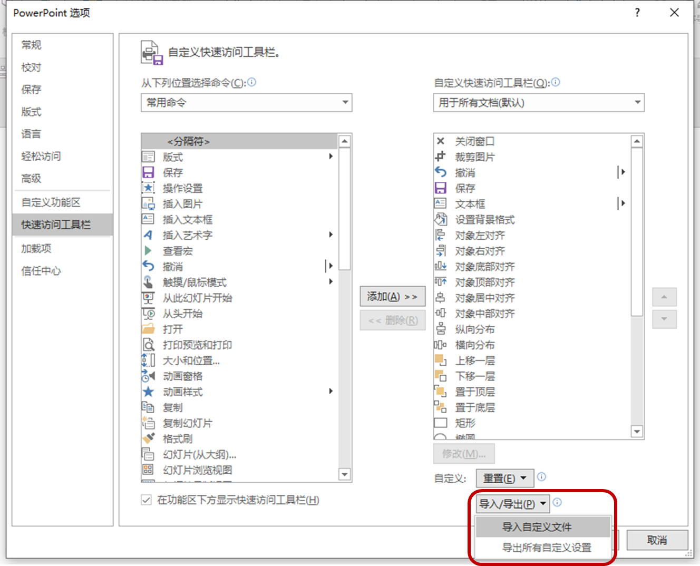Click info icon beside 导入/导出 button
This screenshot has height=566, width=700.
(x=557, y=503)
